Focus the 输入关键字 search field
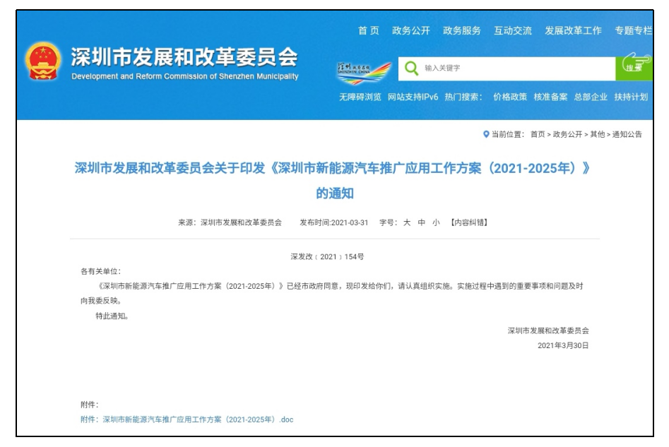Viewport: 669px width, 447px height. pyautogui.click(x=507, y=68)
